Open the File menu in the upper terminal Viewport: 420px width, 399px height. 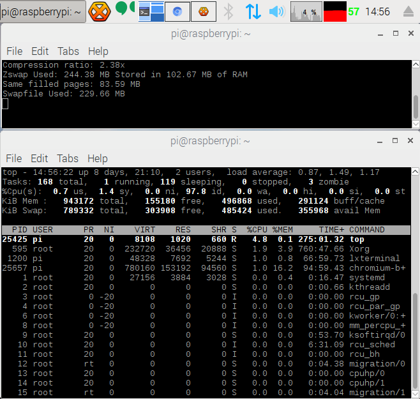click(x=14, y=51)
